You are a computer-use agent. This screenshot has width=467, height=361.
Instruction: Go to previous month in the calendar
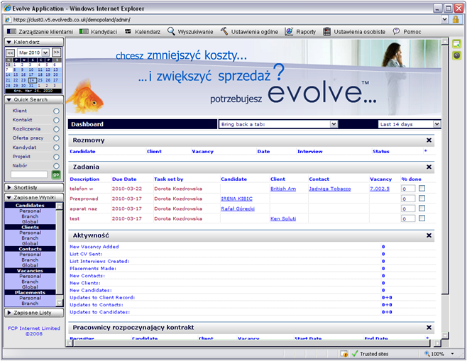10,52
